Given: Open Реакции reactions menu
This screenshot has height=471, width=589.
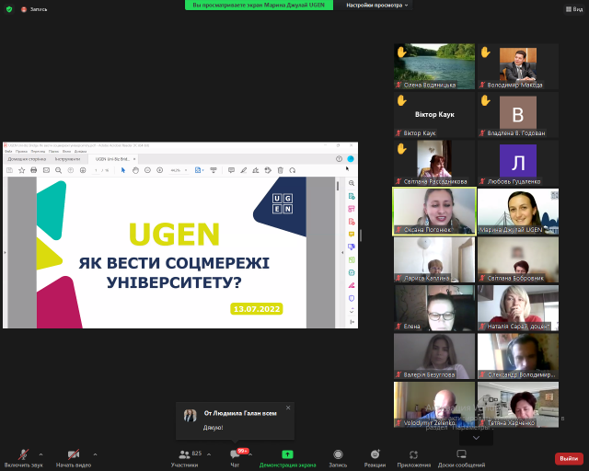Looking at the screenshot, I should [375, 458].
